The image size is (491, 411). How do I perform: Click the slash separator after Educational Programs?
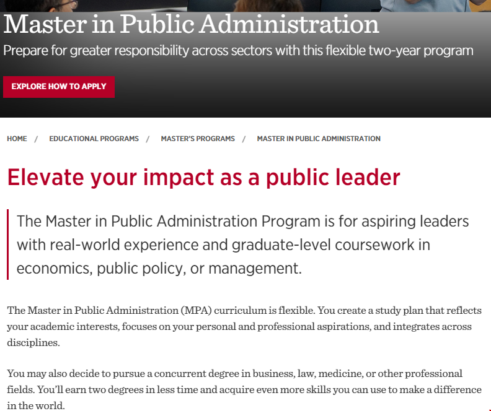click(148, 139)
